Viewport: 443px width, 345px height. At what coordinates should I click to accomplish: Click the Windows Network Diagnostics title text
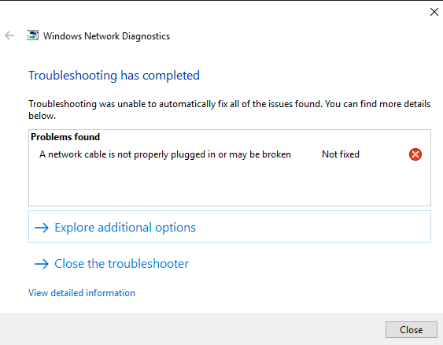[106, 36]
